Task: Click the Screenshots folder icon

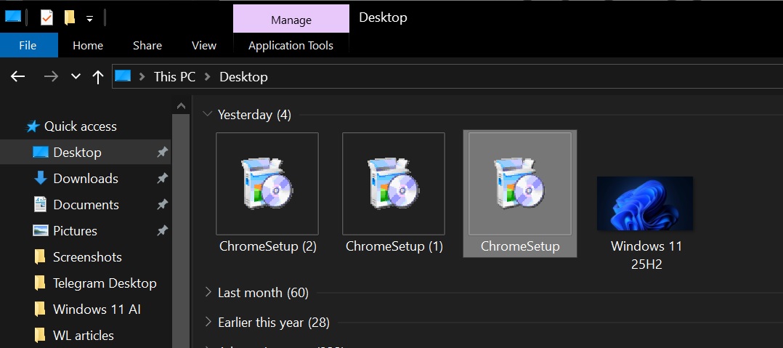Action: point(40,256)
